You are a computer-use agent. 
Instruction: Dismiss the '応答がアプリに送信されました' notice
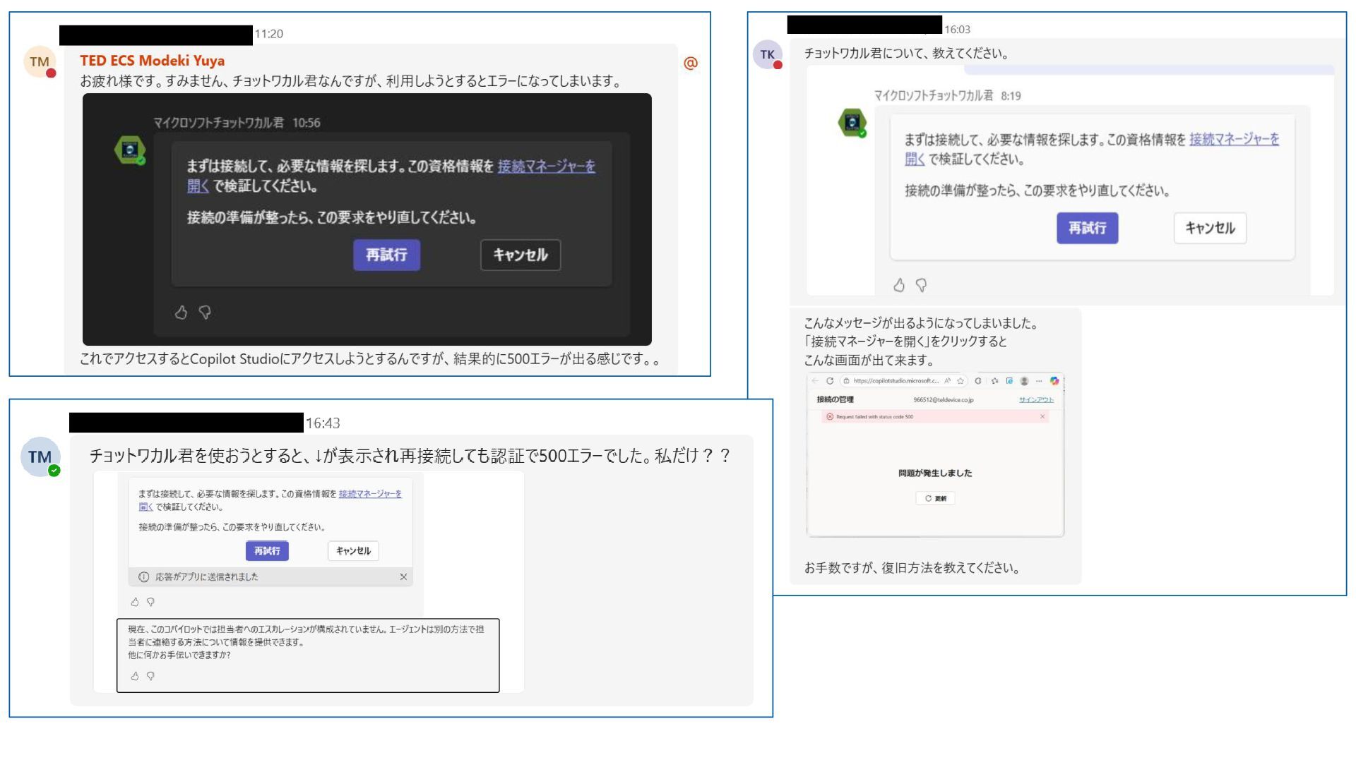(x=403, y=576)
